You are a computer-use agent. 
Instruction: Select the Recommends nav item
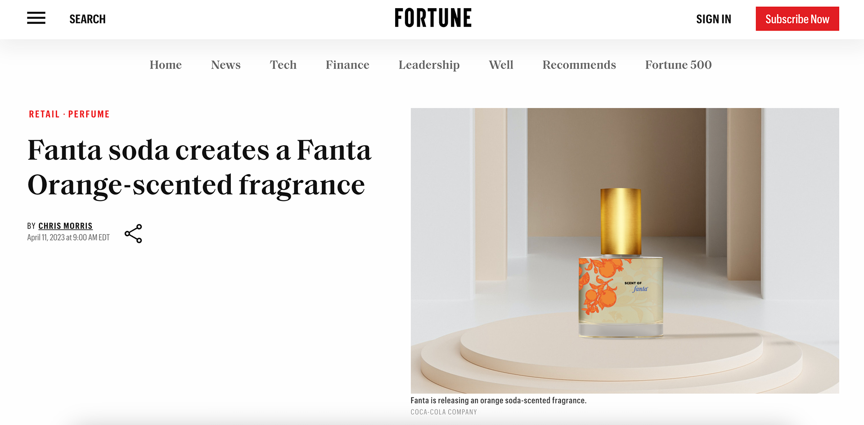[x=579, y=65]
